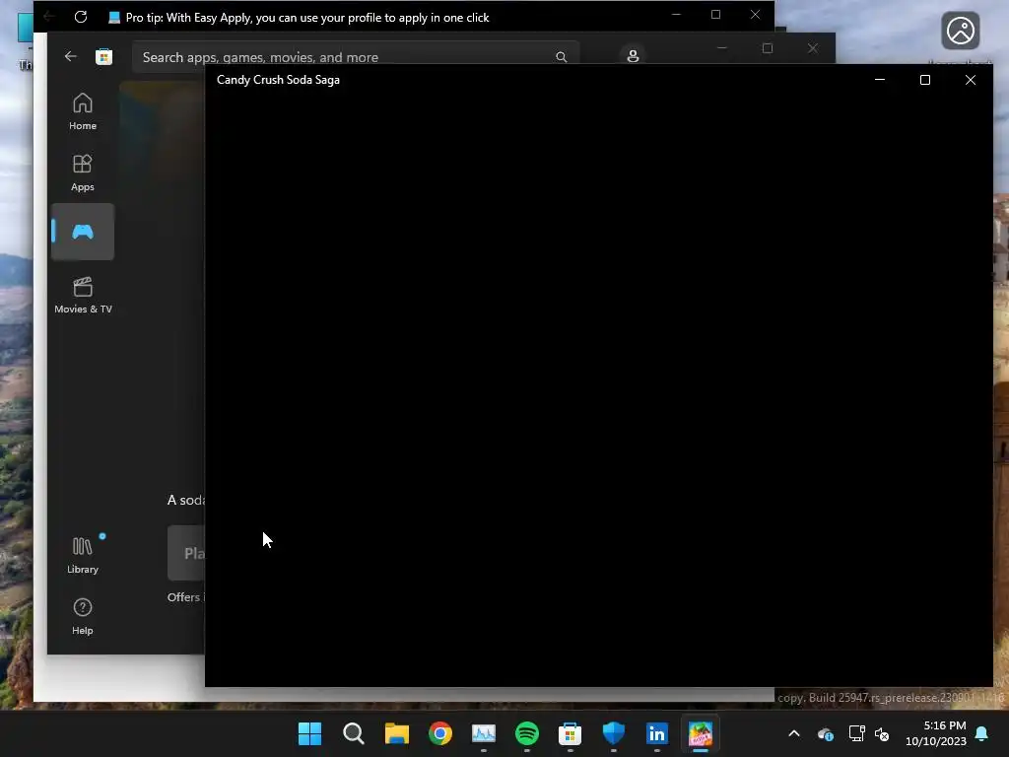
Task: Focus the Store search apps field
Action: pos(356,56)
